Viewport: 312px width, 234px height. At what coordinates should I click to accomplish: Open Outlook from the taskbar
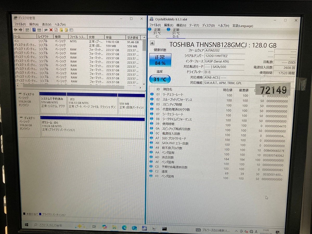[x=134, y=228]
